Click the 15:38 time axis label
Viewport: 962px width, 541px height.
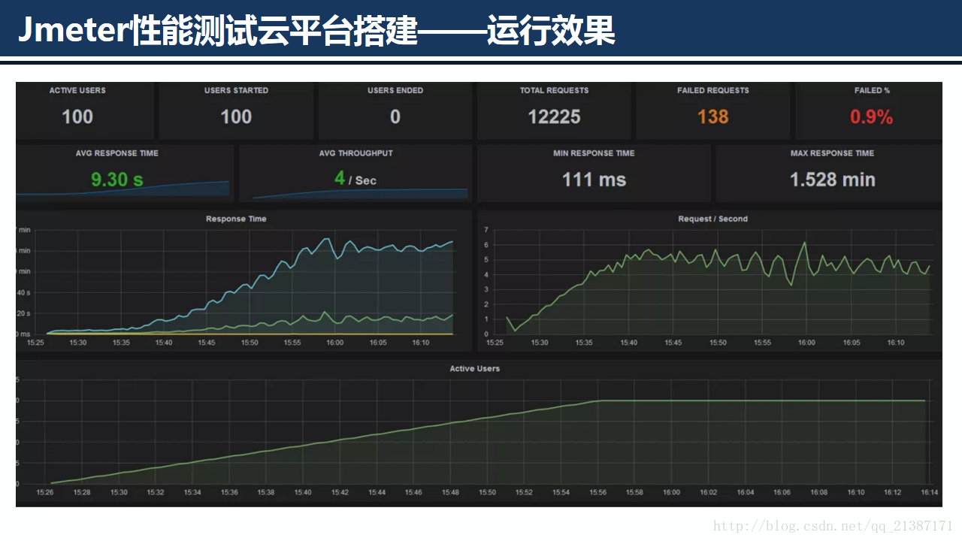[266, 493]
